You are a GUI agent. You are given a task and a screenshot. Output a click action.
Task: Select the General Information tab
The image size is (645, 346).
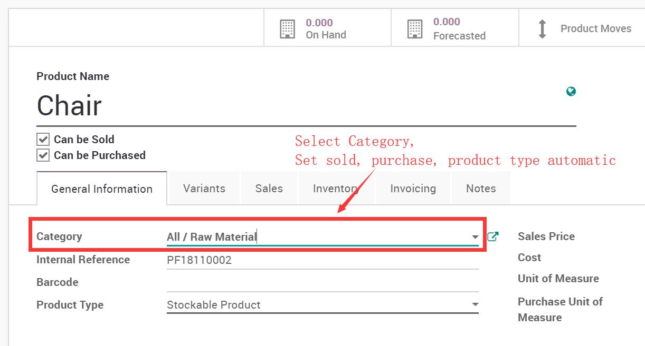(x=102, y=189)
